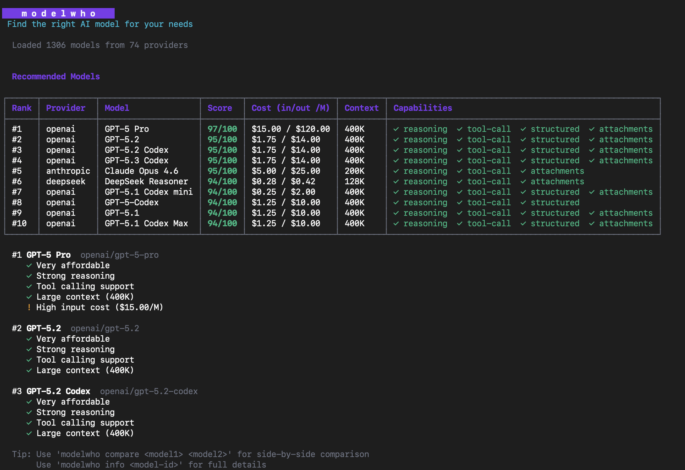Image resolution: width=685 pixels, height=470 pixels.
Task: Select 'Claude Opus 4.6' model cell
Action: pos(142,171)
